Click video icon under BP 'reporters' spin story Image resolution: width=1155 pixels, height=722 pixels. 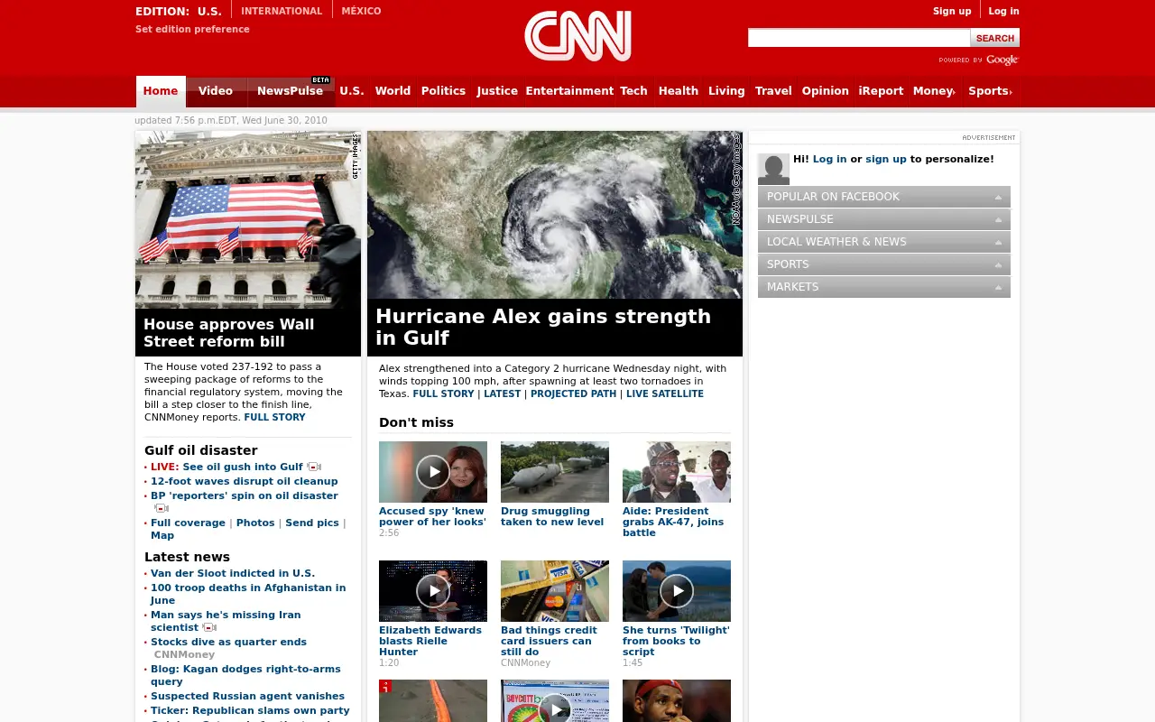(162, 508)
